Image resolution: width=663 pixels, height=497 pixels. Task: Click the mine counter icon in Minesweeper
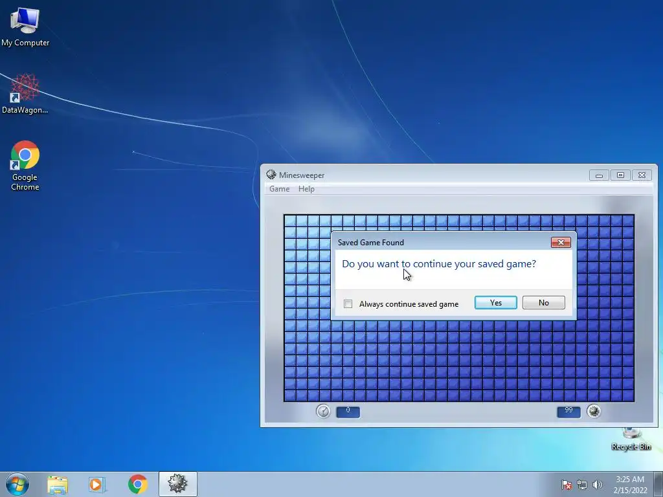[594, 411]
